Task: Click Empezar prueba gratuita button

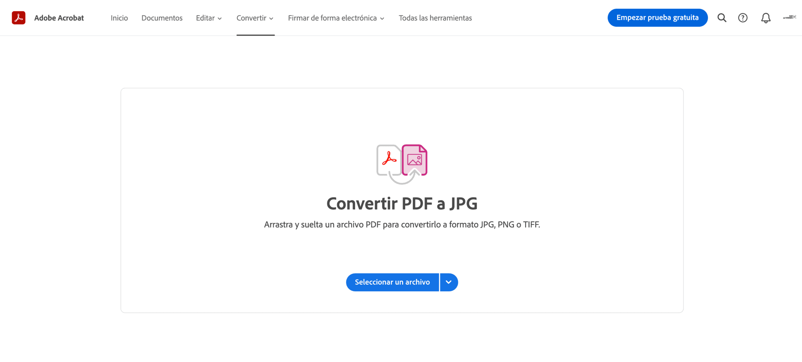Action: pyautogui.click(x=657, y=18)
